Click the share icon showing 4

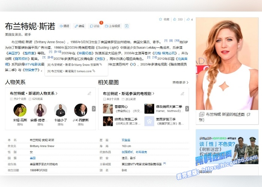click(188, 19)
